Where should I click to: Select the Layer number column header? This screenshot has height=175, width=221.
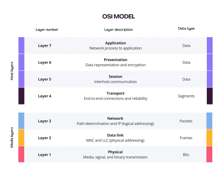coord(47,30)
